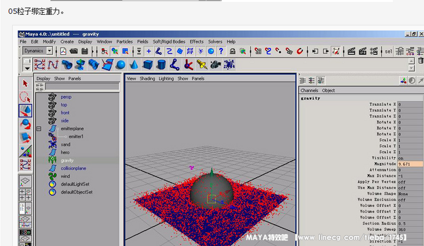
Task: Click shelf scroll up arrow
Action: [412, 61]
